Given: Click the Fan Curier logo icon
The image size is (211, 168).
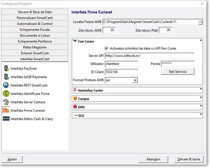Looking at the screenshot, I should 75,41.
